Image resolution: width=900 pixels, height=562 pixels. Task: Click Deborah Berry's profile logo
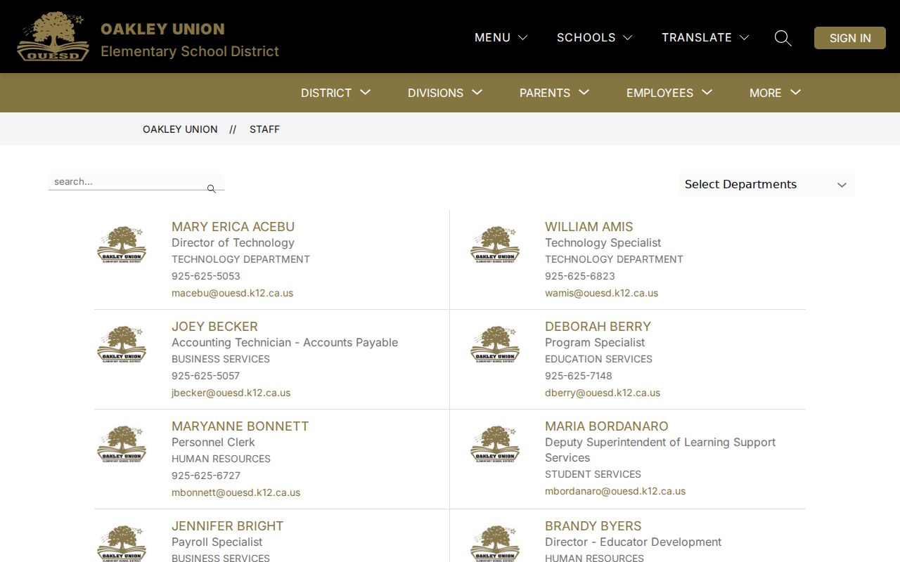click(x=495, y=345)
